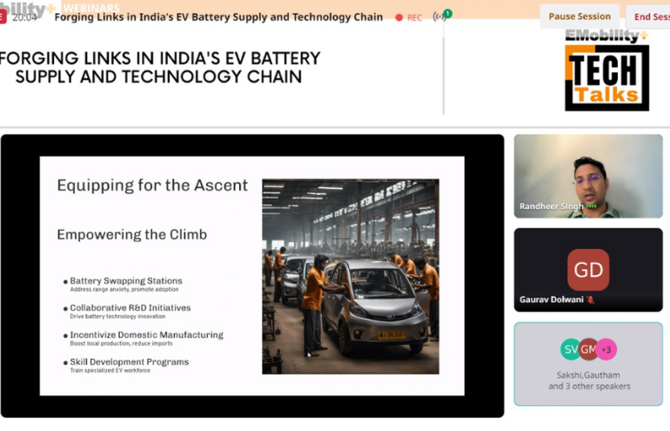Image resolution: width=670 pixels, height=431 pixels.
Task: Click the EMobility Tech Talks logo
Action: [x=606, y=71]
